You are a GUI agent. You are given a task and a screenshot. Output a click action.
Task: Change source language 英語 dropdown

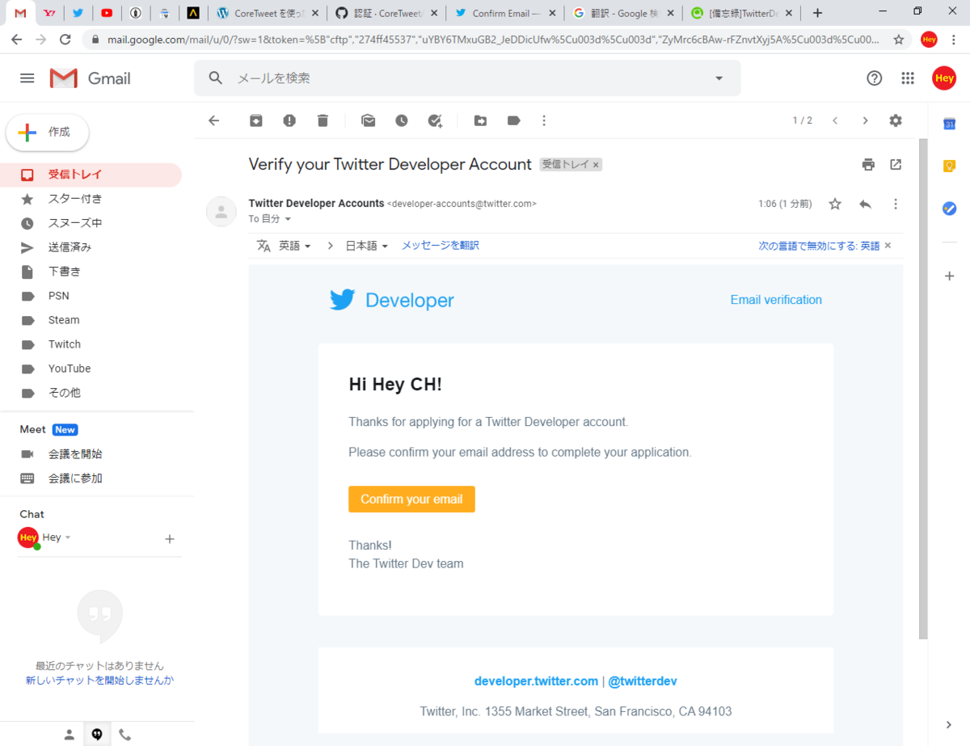pyautogui.click(x=295, y=246)
